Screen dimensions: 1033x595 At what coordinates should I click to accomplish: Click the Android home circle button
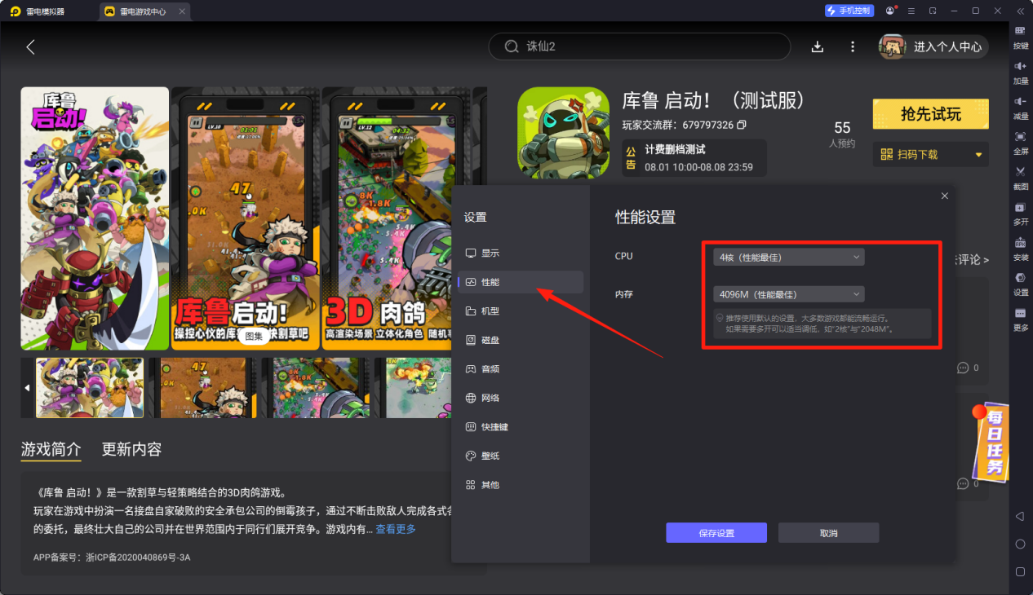(1020, 544)
